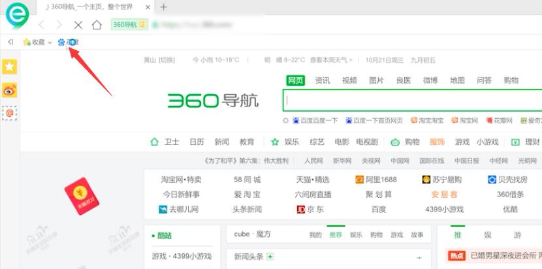Image resolution: width=542 pixels, height=269 pixels.
Task: Open the 百度 bookmark in bookmarks bar
Action: click(x=69, y=42)
